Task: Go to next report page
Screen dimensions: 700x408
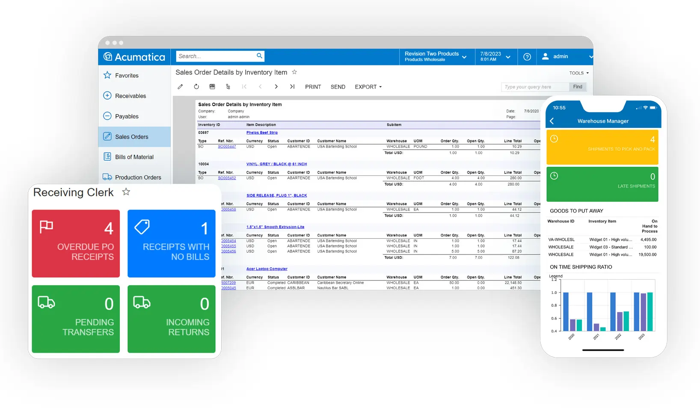Action: [x=276, y=87]
